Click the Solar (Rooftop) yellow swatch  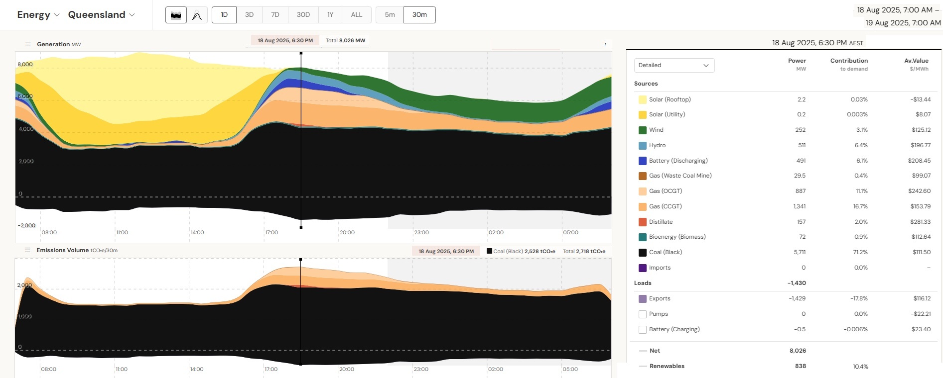coord(643,99)
